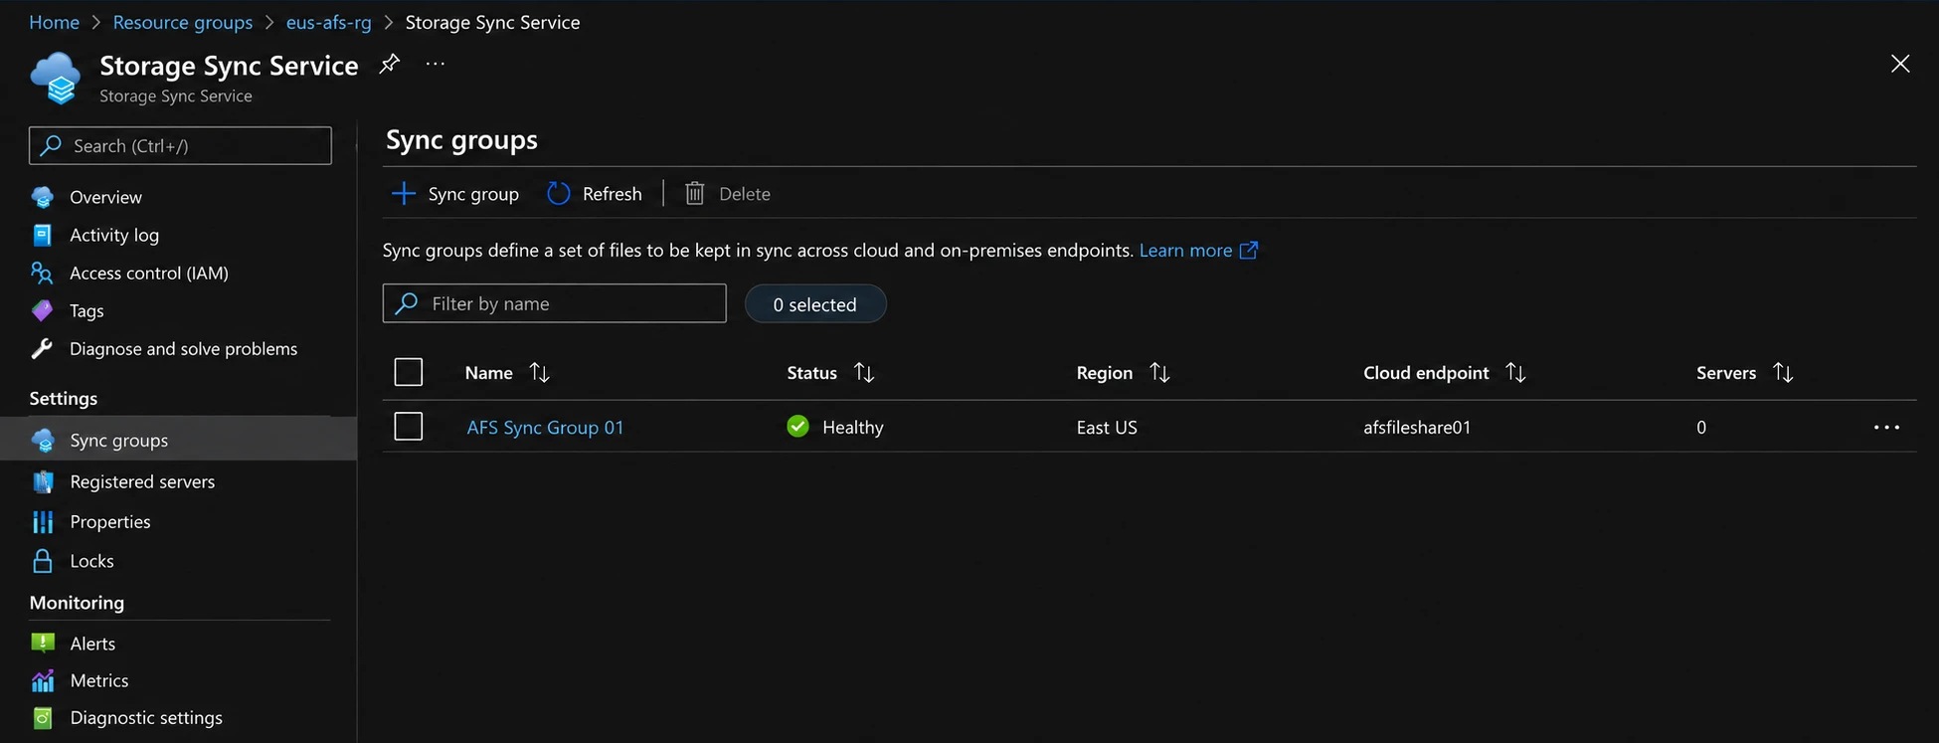The height and width of the screenshot is (743, 1939).
Task: Click the 0 selected pill
Action: pos(815,304)
